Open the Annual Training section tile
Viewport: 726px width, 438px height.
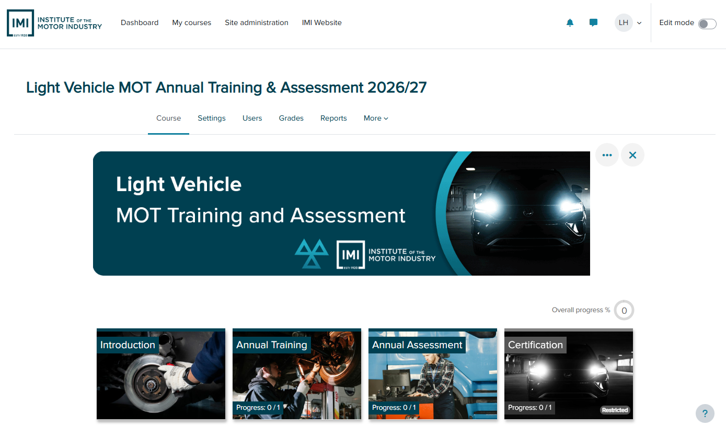297,374
